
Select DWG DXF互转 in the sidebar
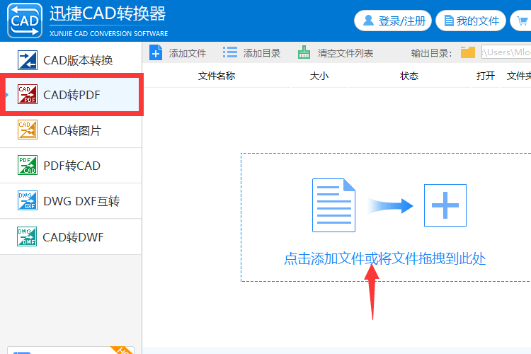71,201
